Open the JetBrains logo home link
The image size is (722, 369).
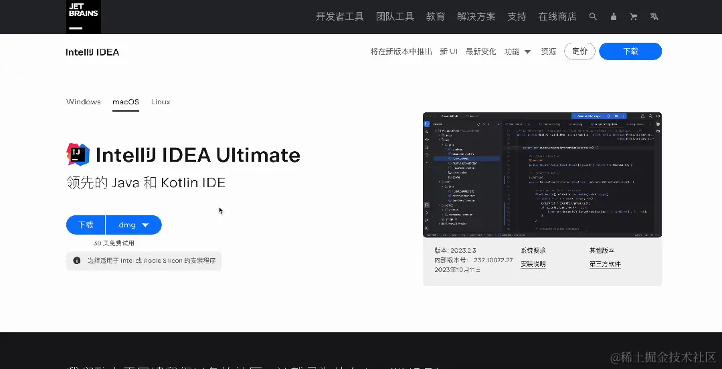coord(84,17)
